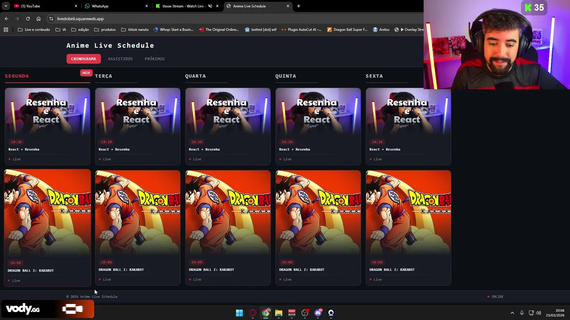Open Quarta's Dragon Ball Kakarot thumbnail
570x320 pixels.
pyautogui.click(x=228, y=212)
